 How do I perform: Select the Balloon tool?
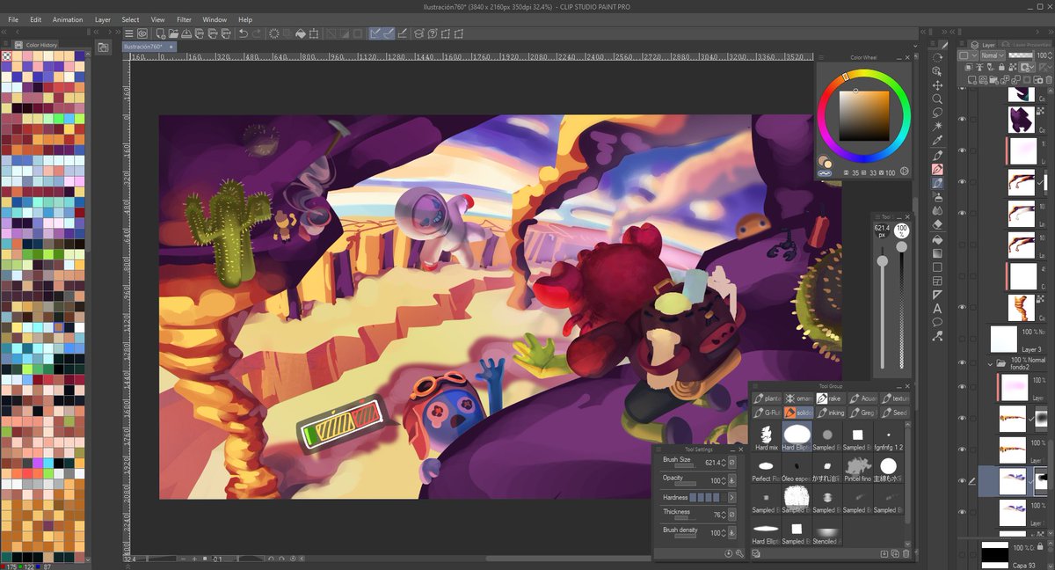(937, 322)
